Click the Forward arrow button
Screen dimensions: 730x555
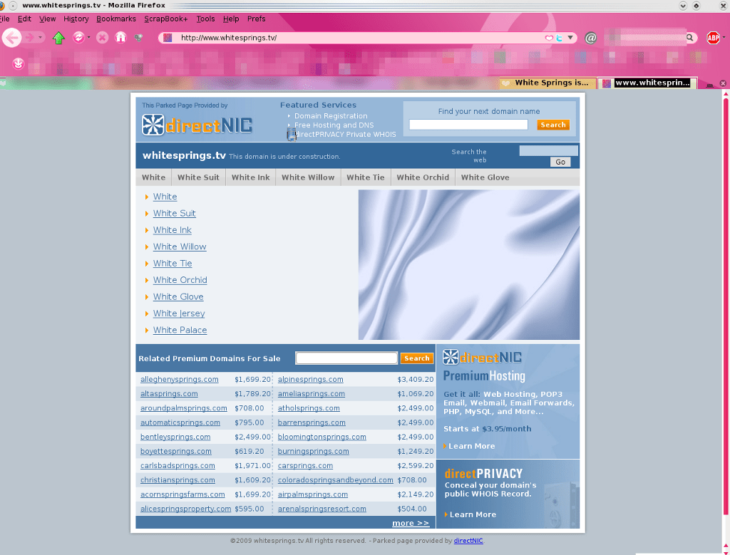(x=29, y=37)
